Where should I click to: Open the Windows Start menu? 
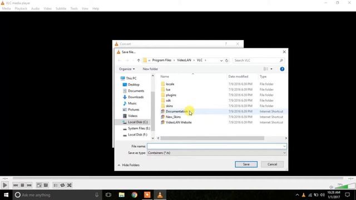point(6,195)
